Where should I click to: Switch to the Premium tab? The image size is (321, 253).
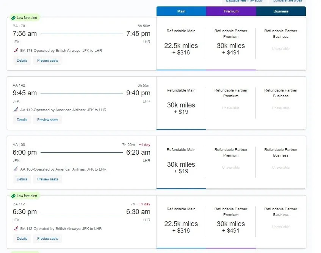(231, 11)
